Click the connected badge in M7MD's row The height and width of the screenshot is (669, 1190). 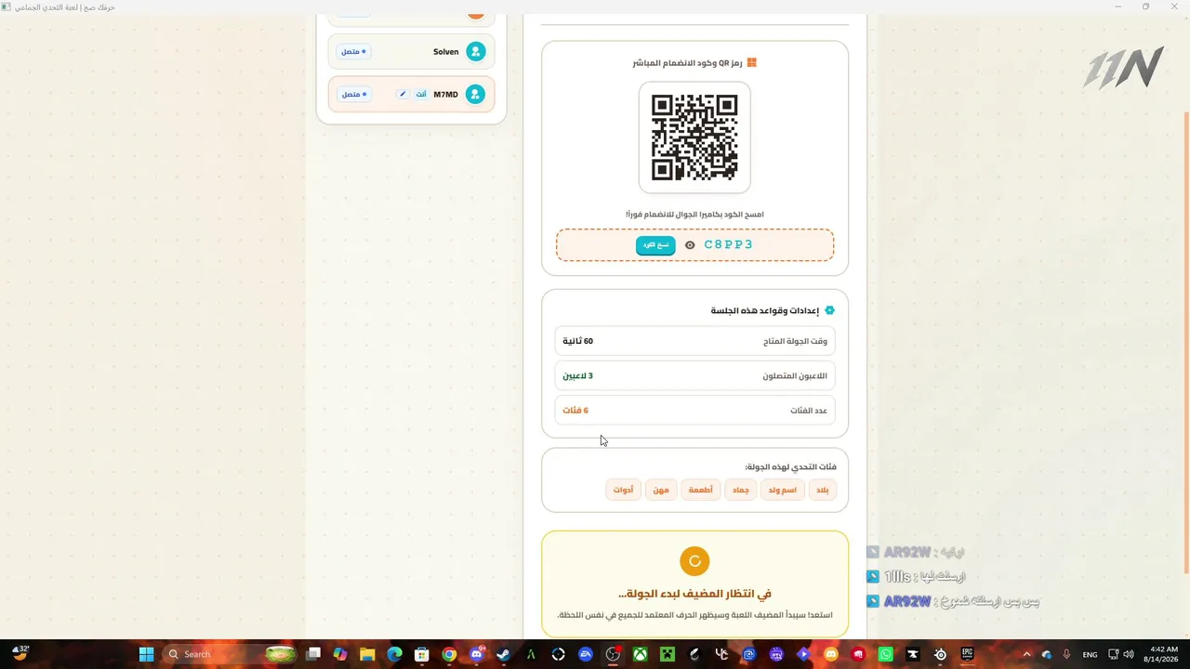(353, 94)
